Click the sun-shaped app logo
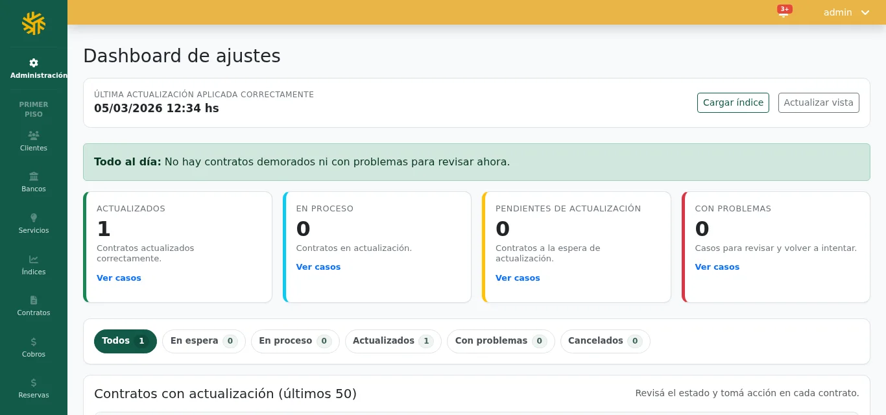Screen dimensions: 886x415 point(34,23)
